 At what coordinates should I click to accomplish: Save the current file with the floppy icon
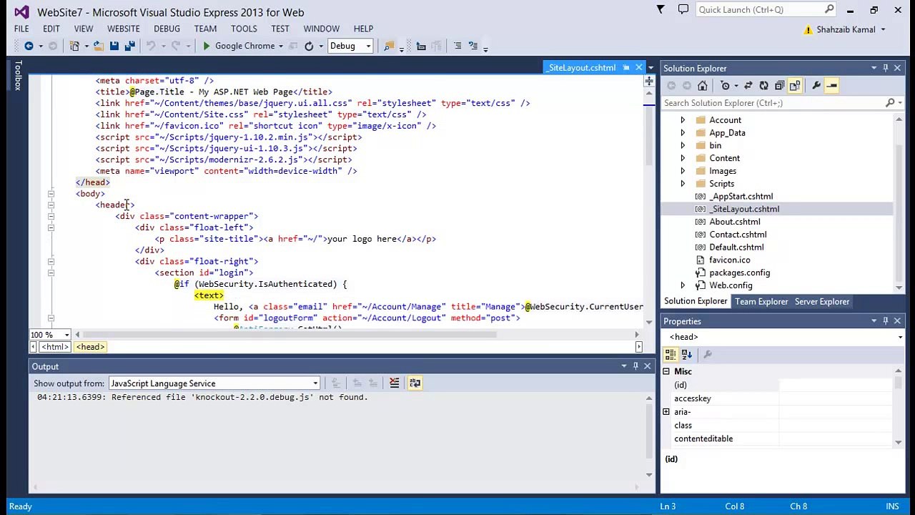[x=114, y=46]
